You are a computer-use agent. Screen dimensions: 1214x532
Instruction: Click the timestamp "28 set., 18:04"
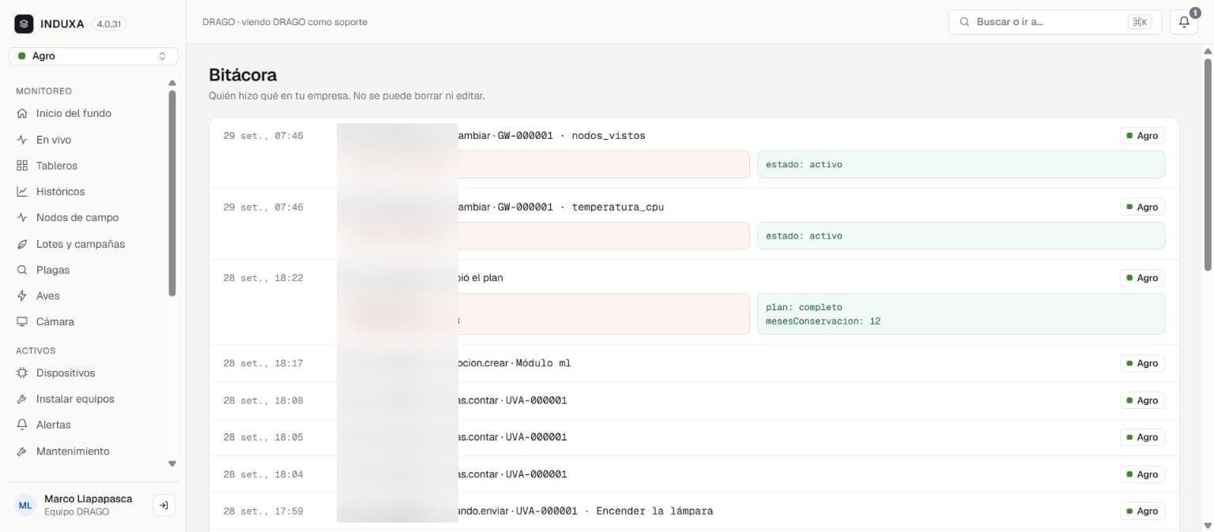tap(263, 474)
